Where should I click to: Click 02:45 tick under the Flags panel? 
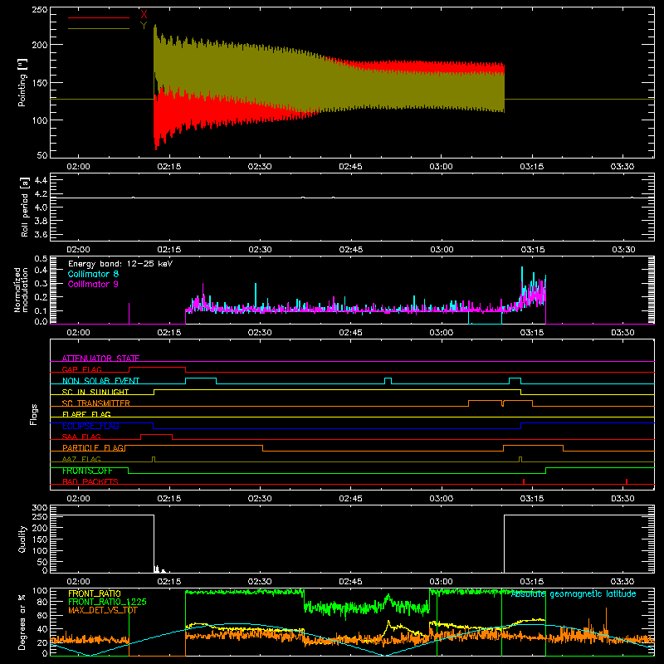click(x=350, y=499)
